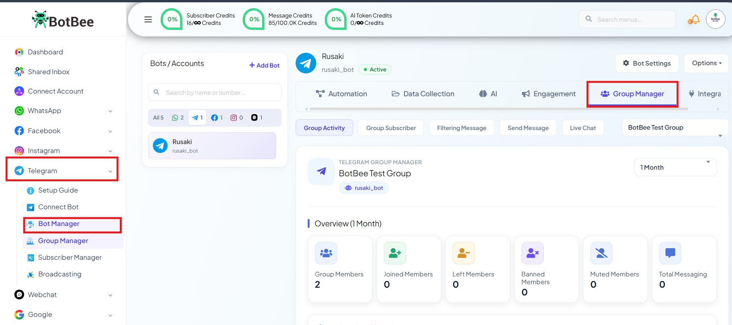Select the Filtering Message sub-tab
Viewport: 732px width, 325px height.
[462, 128]
